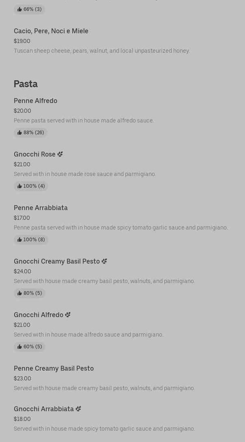The width and height of the screenshot is (245, 442).
Task: Click the 80% (5) rating badge
Action: (x=30, y=293)
